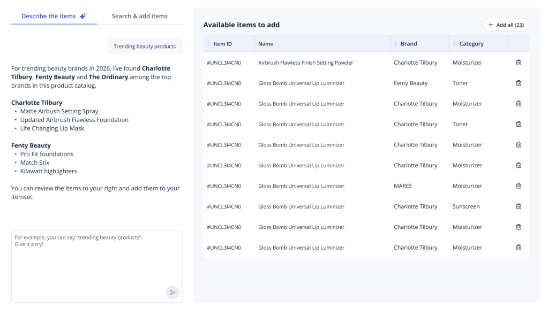
Task: Click the Sunscreen category cell
Action: 466,206
